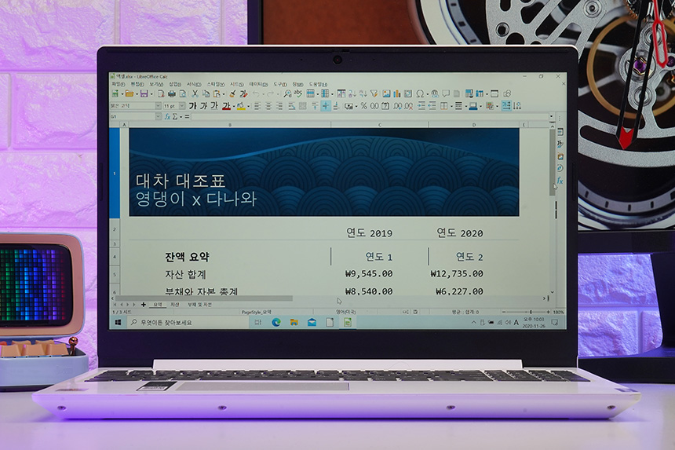Click the Find and Replace magnifier icon
The width and height of the screenshot is (675, 450).
click(287, 93)
